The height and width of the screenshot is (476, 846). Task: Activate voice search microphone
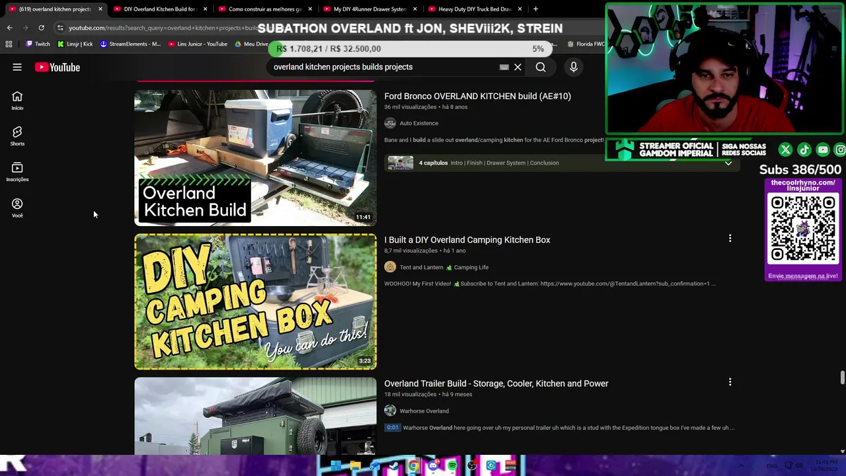[x=574, y=67]
